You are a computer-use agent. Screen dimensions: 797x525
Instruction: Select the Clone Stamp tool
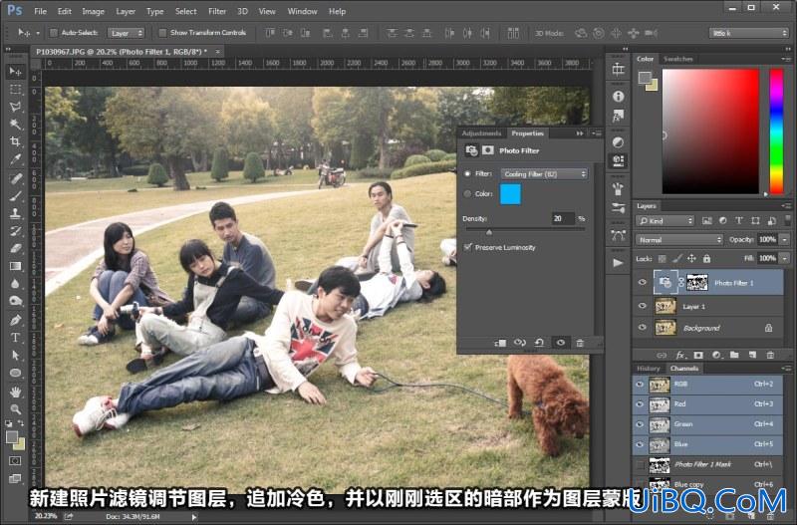(x=15, y=213)
